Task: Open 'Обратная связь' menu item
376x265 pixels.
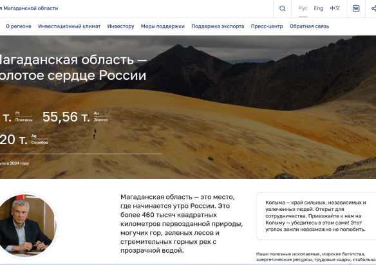Action: tap(309, 26)
